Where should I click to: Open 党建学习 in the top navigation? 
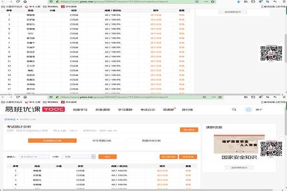[x=79, y=109]
